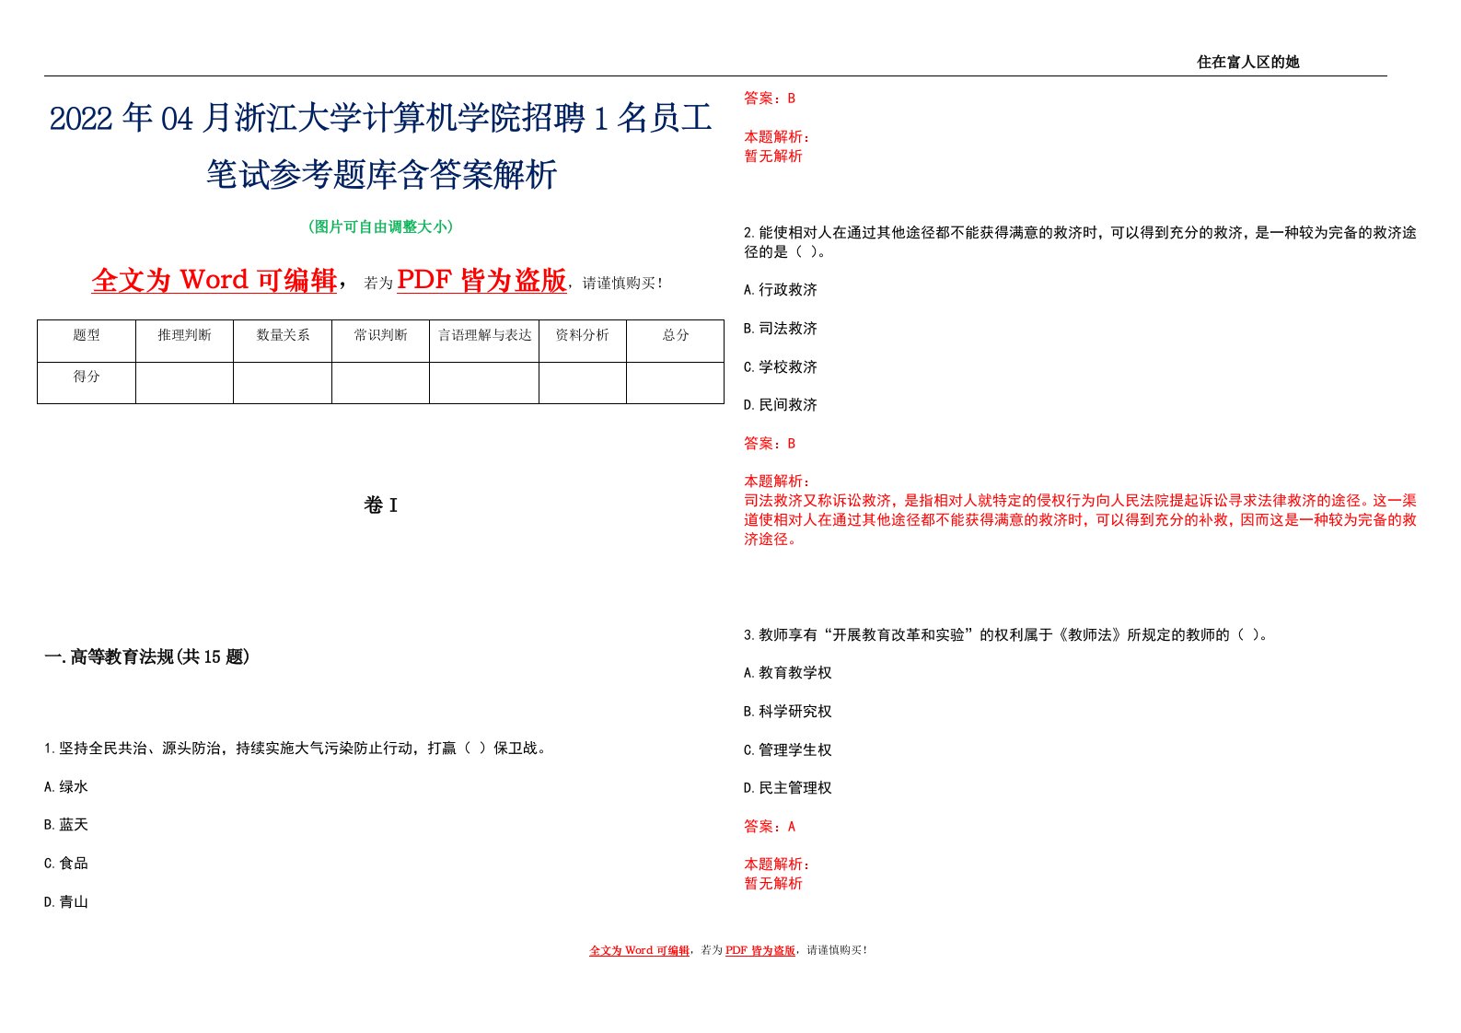This screenshot has width=1461, height=1033.
Task: Click the header text '住在富人区的她'
Action: pyautogui.click(x=1247, y=62)
